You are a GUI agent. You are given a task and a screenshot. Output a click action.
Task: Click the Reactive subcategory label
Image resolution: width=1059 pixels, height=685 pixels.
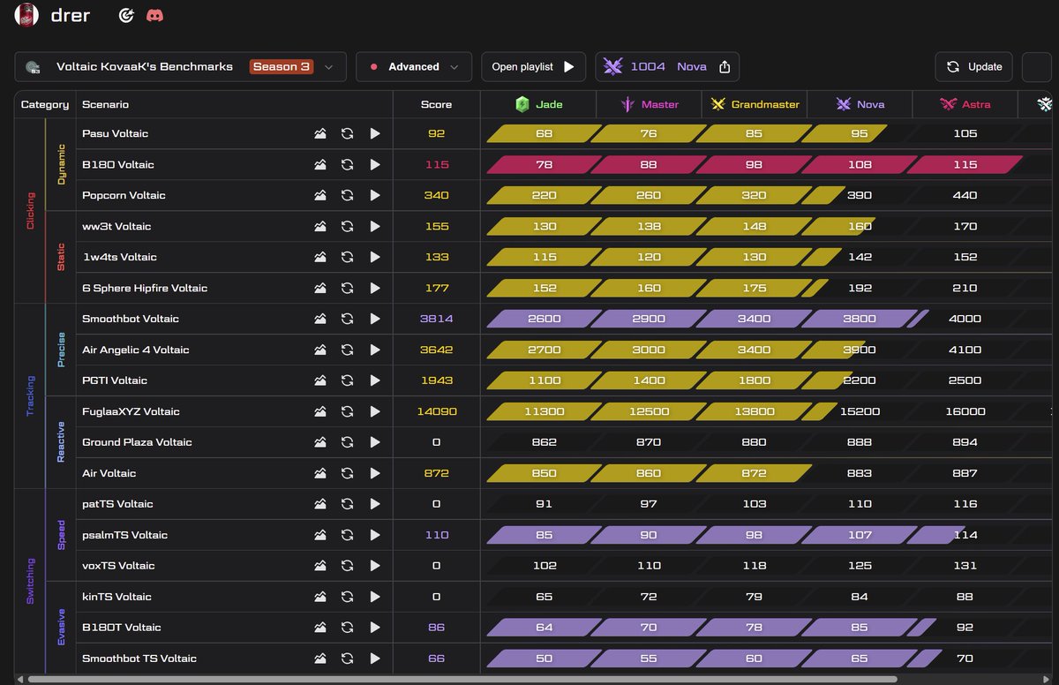coord(61,442)
